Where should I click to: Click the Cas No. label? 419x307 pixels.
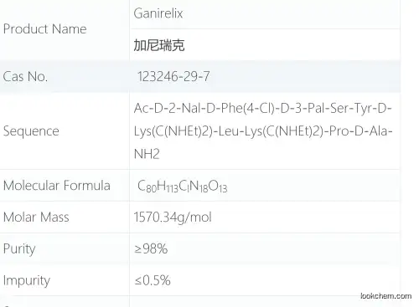tap(25, 76)
